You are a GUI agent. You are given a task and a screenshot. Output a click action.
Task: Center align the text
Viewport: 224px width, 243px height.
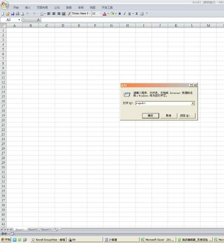click(x=54, y=14)
